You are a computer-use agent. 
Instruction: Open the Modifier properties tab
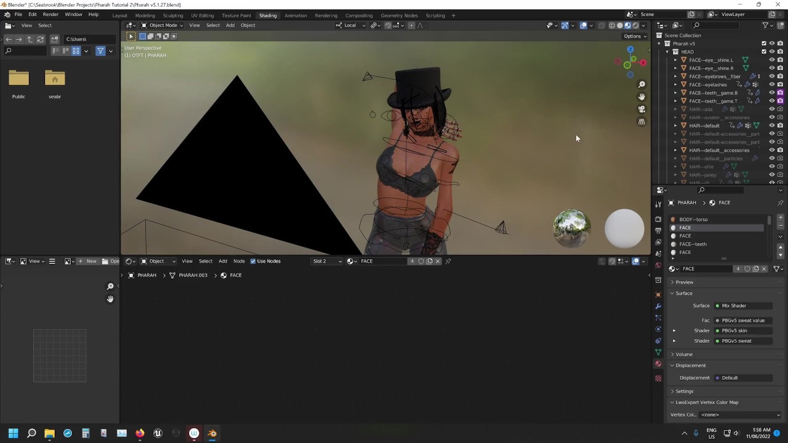click(x=658, y=306)
